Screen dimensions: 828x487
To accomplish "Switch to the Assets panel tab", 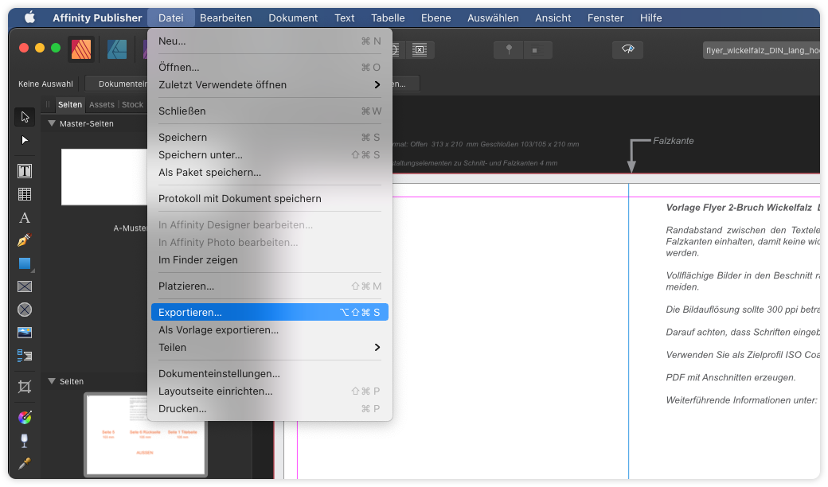I will [x=101, y=104].
